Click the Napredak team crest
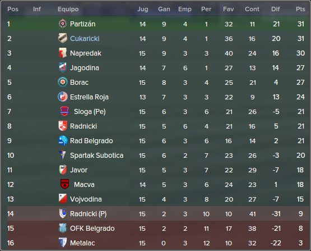Viewport: 311px width, 251px height. pyautogui.click(x=63, y=53)
